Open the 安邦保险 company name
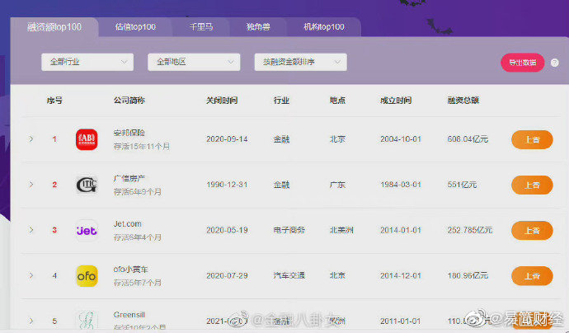569x333 pixels. click(129, 133)
